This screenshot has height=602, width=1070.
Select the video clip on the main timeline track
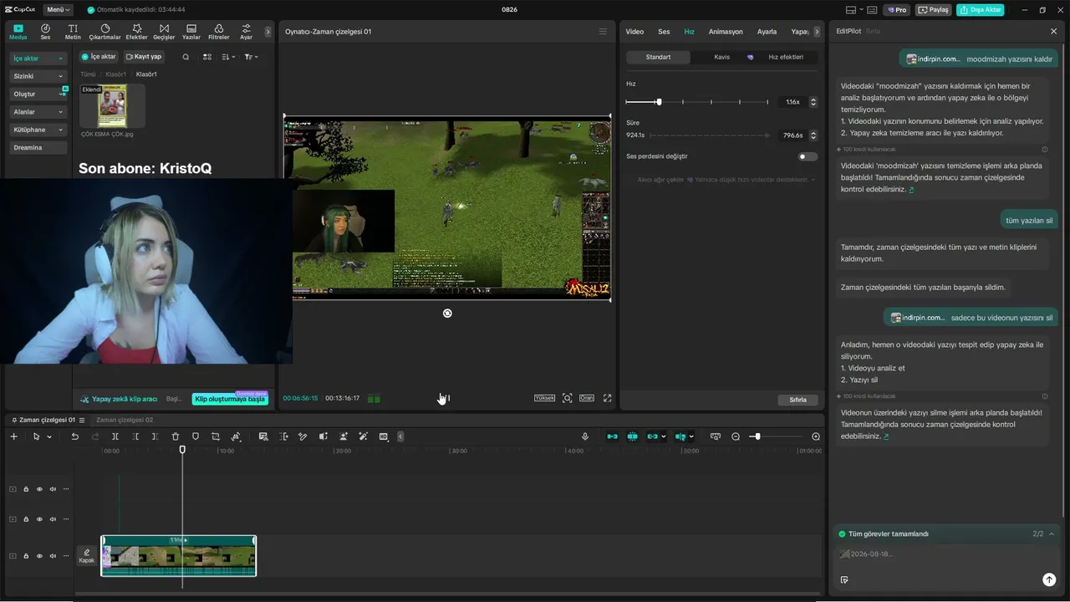(179, 556)
